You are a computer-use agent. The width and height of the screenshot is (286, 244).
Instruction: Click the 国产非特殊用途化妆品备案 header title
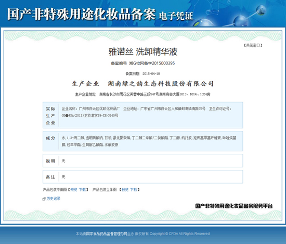(x=81, y=14)
